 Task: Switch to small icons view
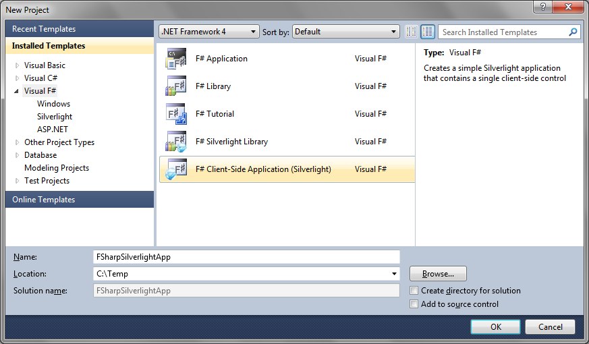412,32
